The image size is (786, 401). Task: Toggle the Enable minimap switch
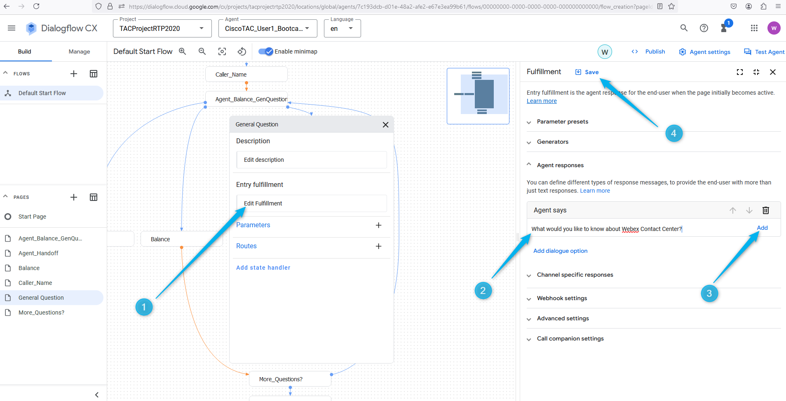(266, 51)
